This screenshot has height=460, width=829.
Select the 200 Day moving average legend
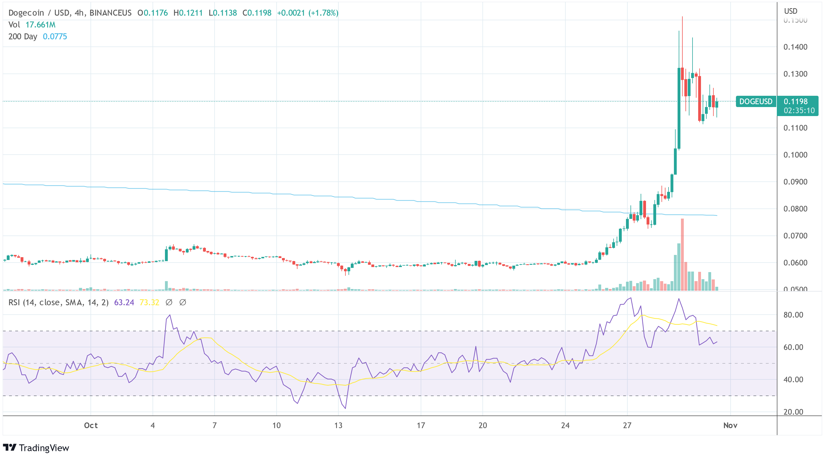(x=37, y=37)
